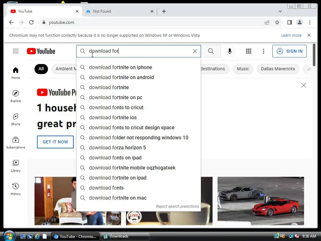Open the red and gray cars video thumbnail

[x=260, y=201]
